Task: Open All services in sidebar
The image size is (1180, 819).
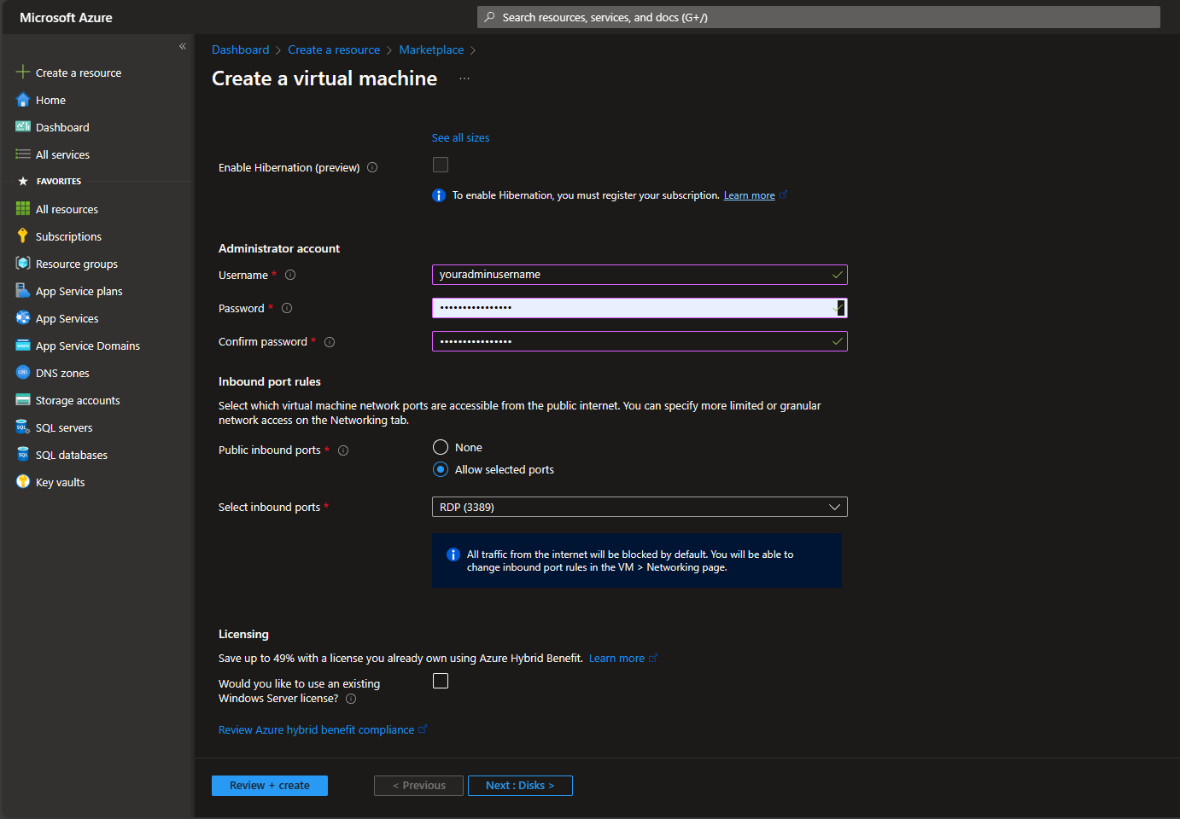Action: (x=62, y=154)
